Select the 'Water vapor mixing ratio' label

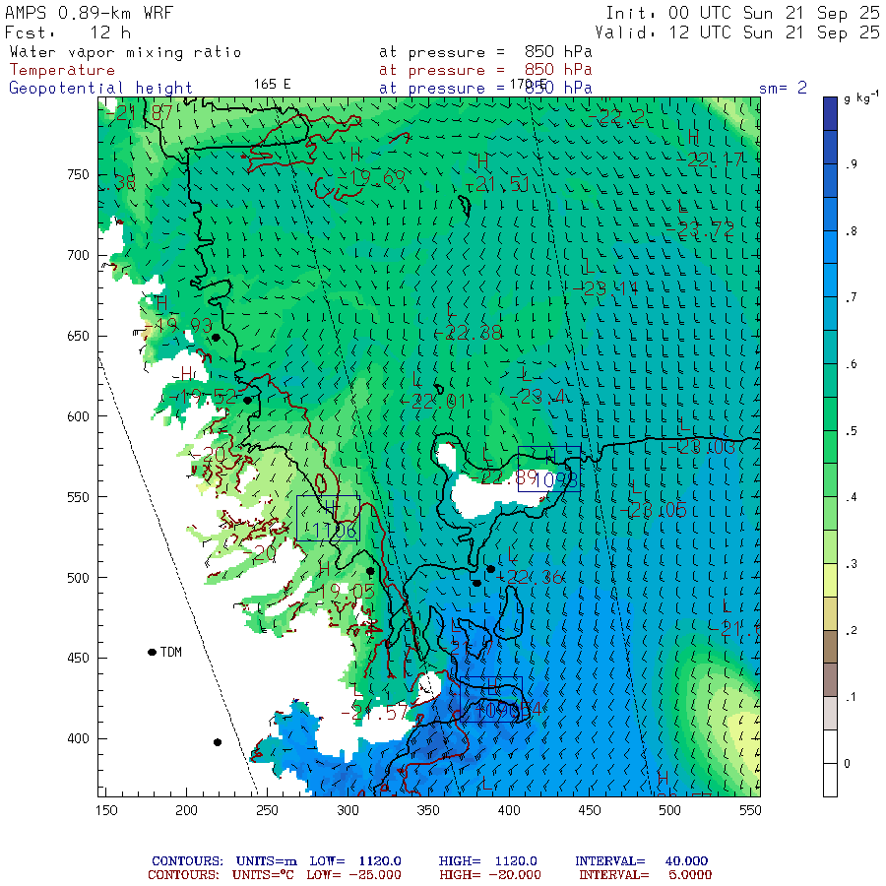tap(125, 52)
